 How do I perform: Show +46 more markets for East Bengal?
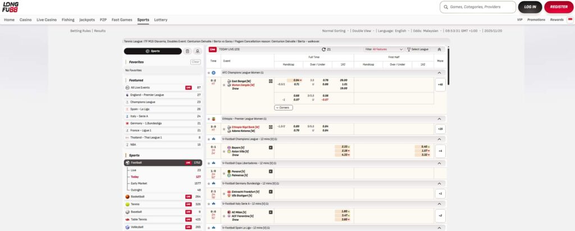[440, 85]
